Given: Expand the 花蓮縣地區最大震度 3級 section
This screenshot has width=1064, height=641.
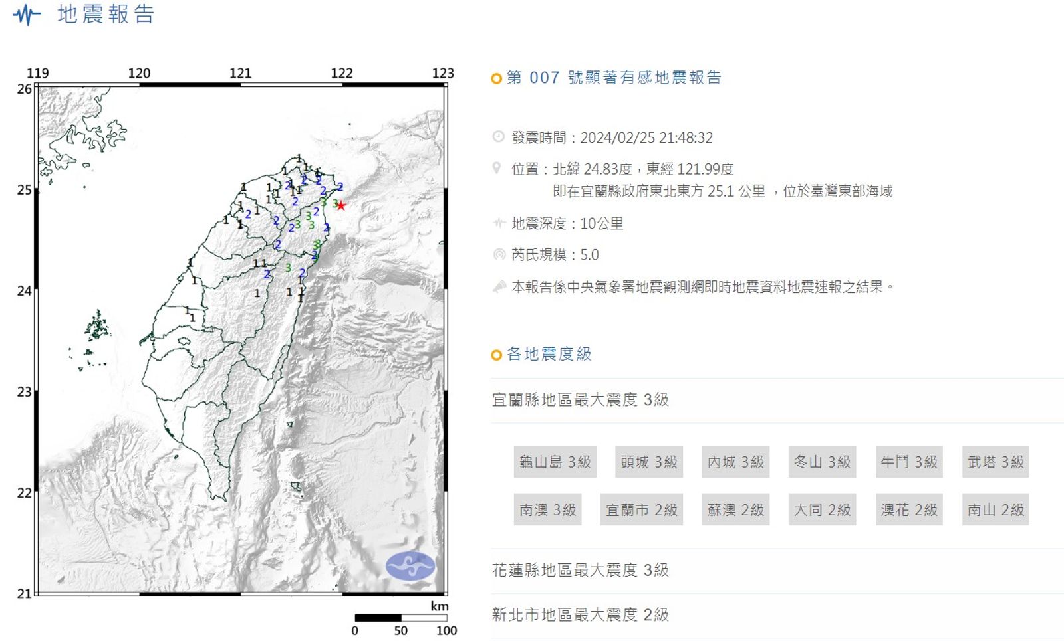Looking at the screenshot, I should click(x=580, y=570).
